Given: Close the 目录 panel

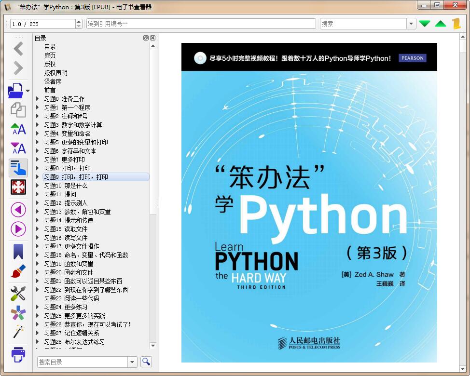Looking at the screenshot, I should [153, 38].
